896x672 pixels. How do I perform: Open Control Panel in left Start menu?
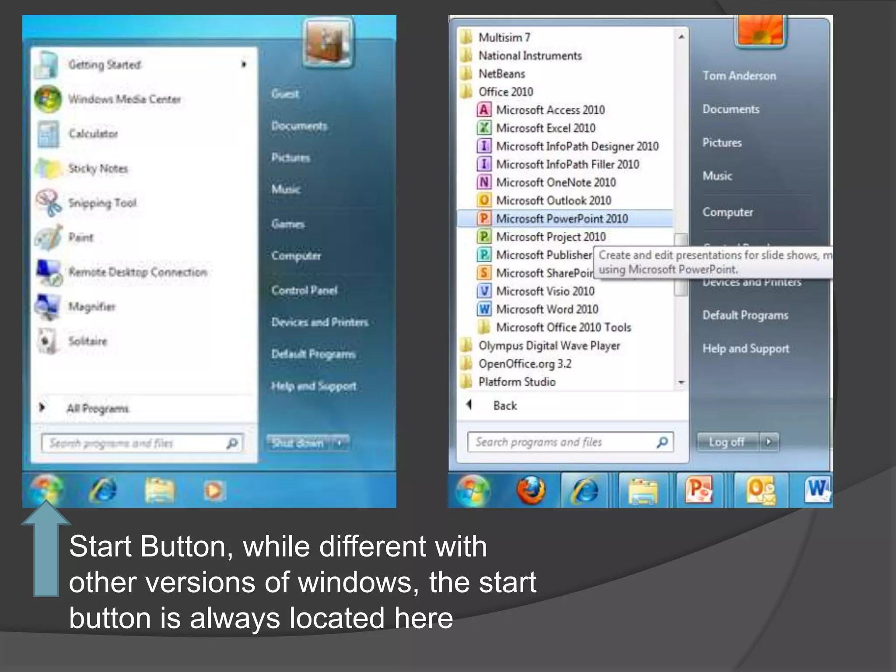(x=304, y=290)
